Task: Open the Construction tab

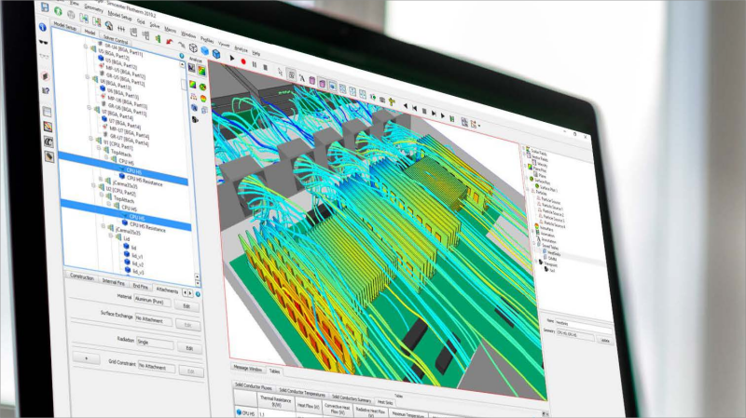Action: click(x=82, y=276)
